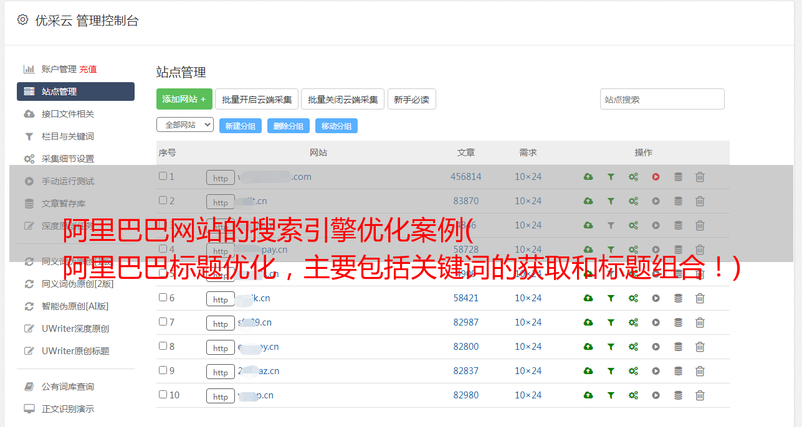Check the checkbox for row 1
Viewport: 802px width, 427px height.
(x=163, y=176)
